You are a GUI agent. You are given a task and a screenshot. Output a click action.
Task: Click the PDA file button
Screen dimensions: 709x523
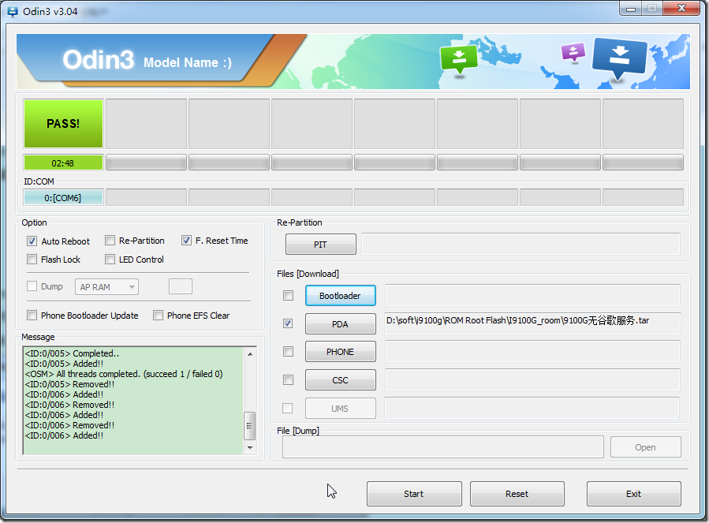pos(340,324)
